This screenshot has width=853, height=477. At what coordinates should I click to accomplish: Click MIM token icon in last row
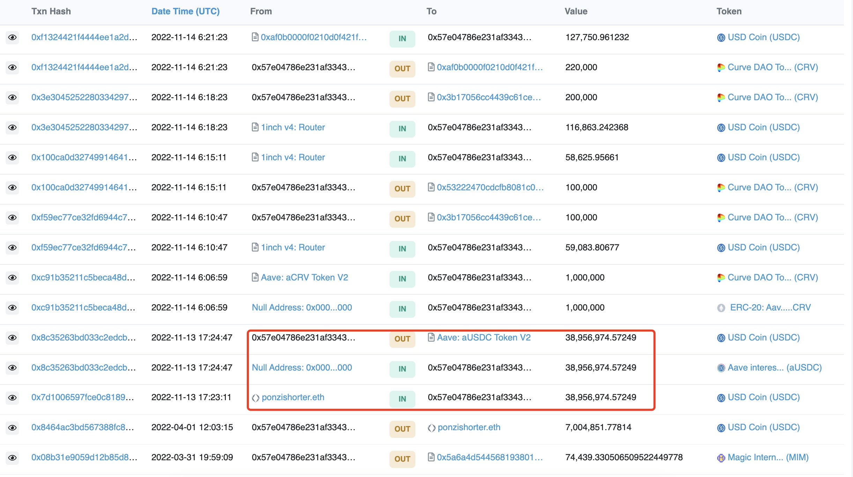click(721, 458)
